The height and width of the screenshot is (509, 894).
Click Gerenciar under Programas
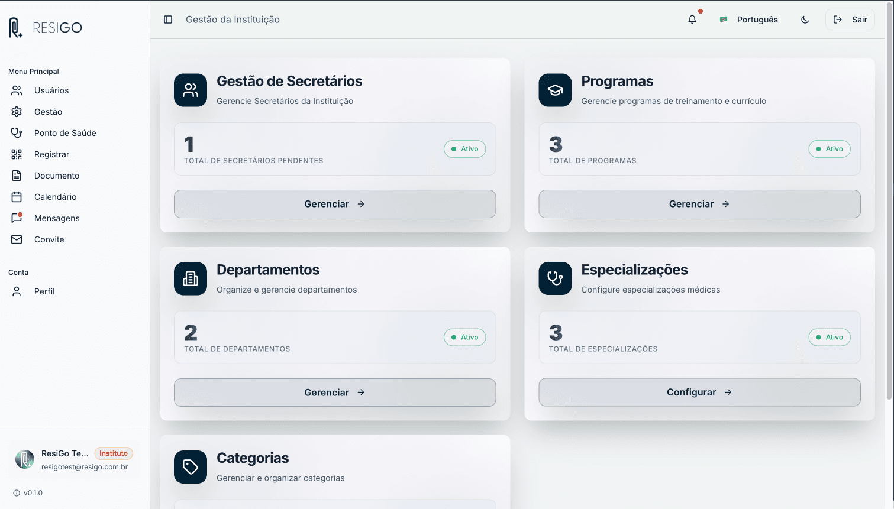tap(699, 204)
